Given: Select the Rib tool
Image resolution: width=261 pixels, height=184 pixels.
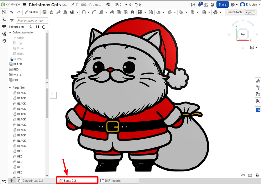Looking at the screenshot, I should pos(112,12).
